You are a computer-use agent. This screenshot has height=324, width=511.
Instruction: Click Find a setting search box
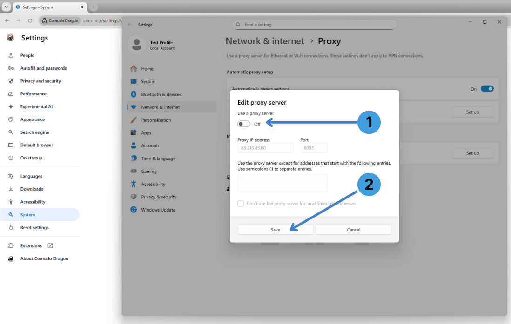[314, 25]
